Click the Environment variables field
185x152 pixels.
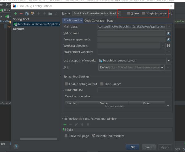(131, 52)
